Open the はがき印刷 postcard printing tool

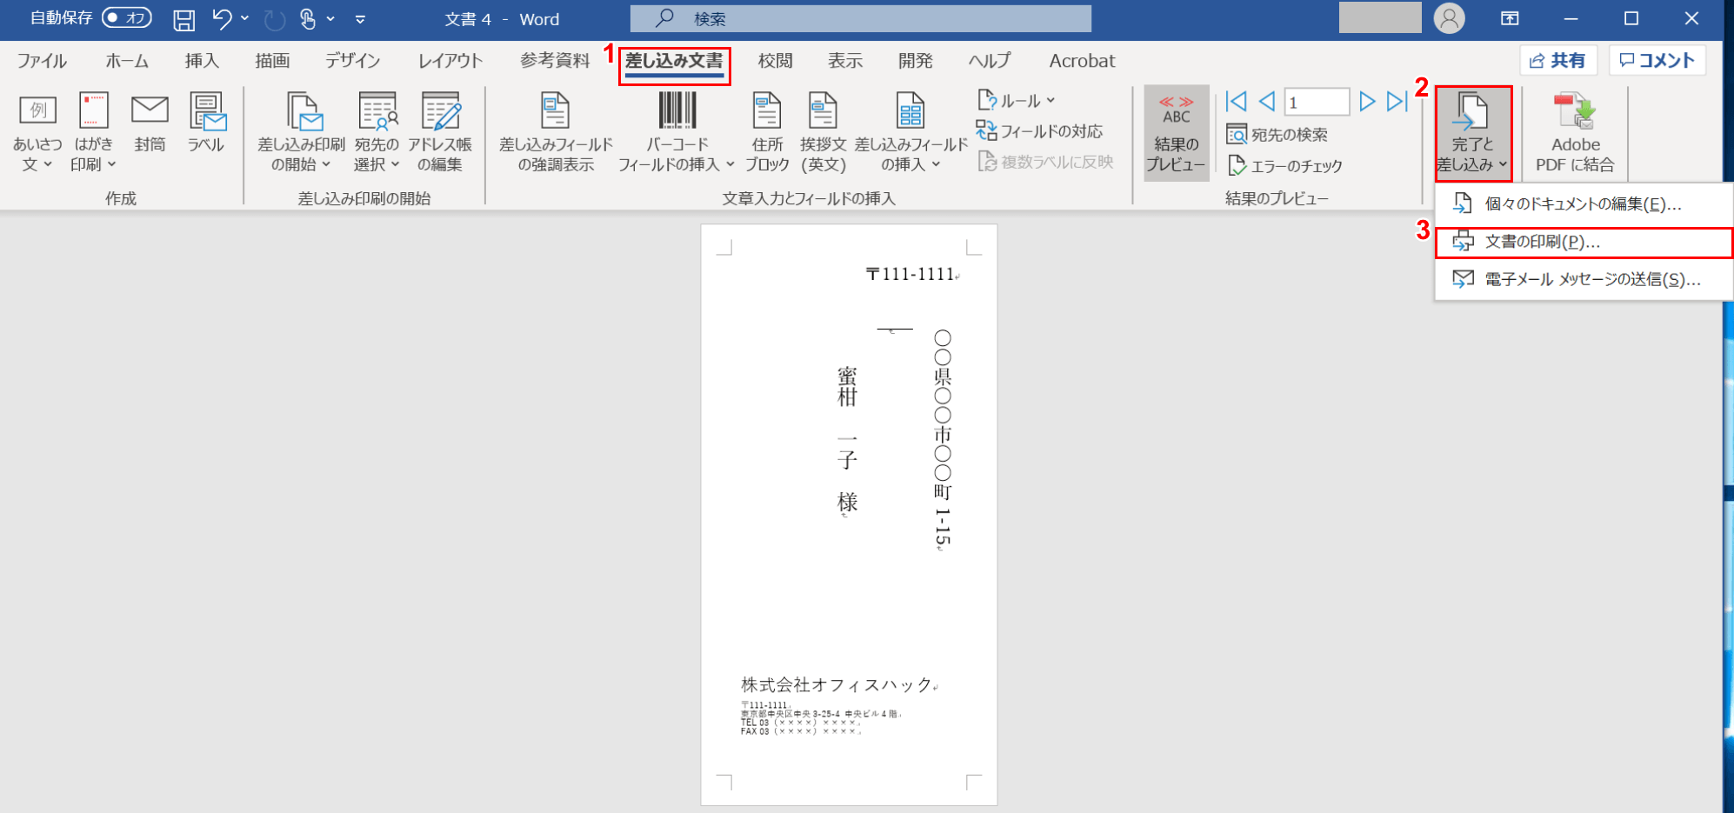point(93,132)
